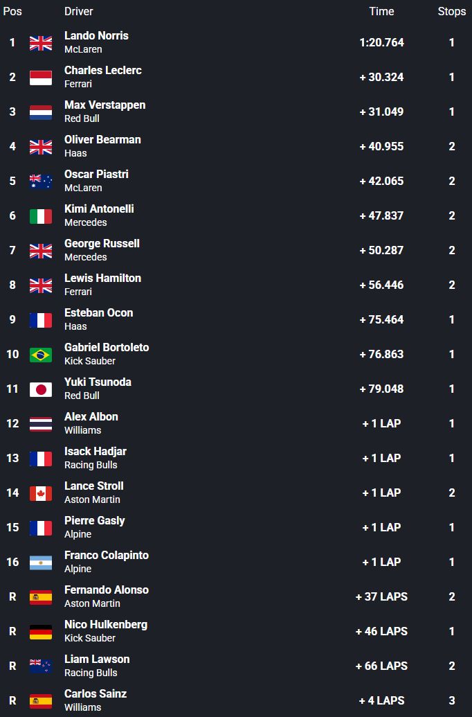This screenshot has height=717, width=472.
Task: Open Lando Norris driver name link
Action: pos(96,35)
